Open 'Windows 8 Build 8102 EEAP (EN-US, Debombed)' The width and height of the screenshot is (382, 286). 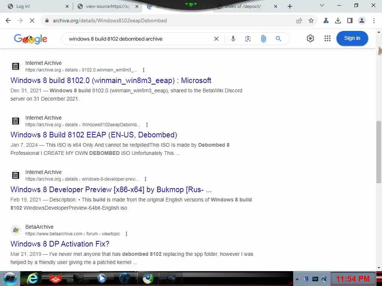tap(94, 135)
